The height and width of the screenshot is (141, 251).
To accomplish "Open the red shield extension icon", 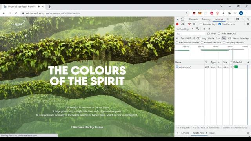I will 194,13.
